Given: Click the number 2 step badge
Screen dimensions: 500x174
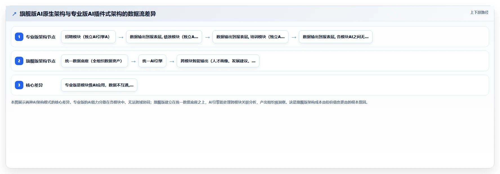Looking at the screenshot, I should [x=19, y=61].
